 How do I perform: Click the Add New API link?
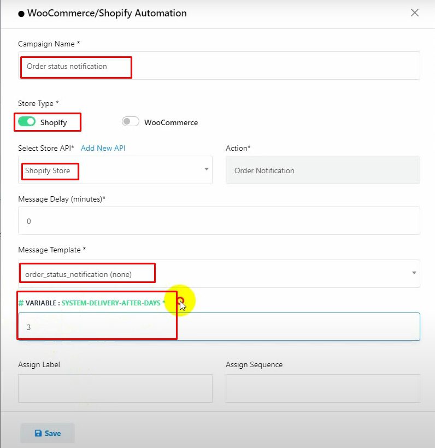click(103, 148)
